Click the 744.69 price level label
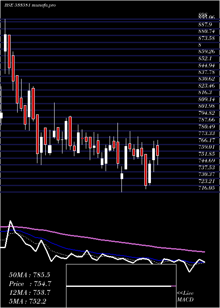Image resolution: width=220 pixels, height=308 pixels. coord(206,161)
